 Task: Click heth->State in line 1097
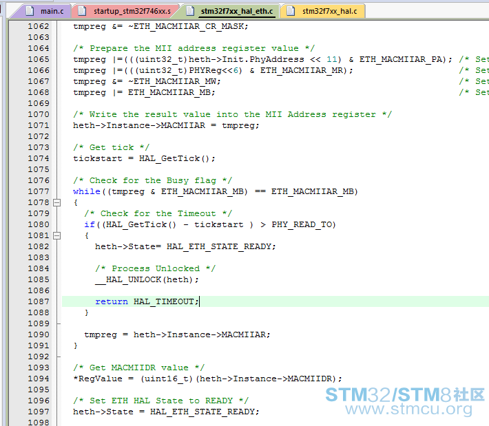coord(103,412)
